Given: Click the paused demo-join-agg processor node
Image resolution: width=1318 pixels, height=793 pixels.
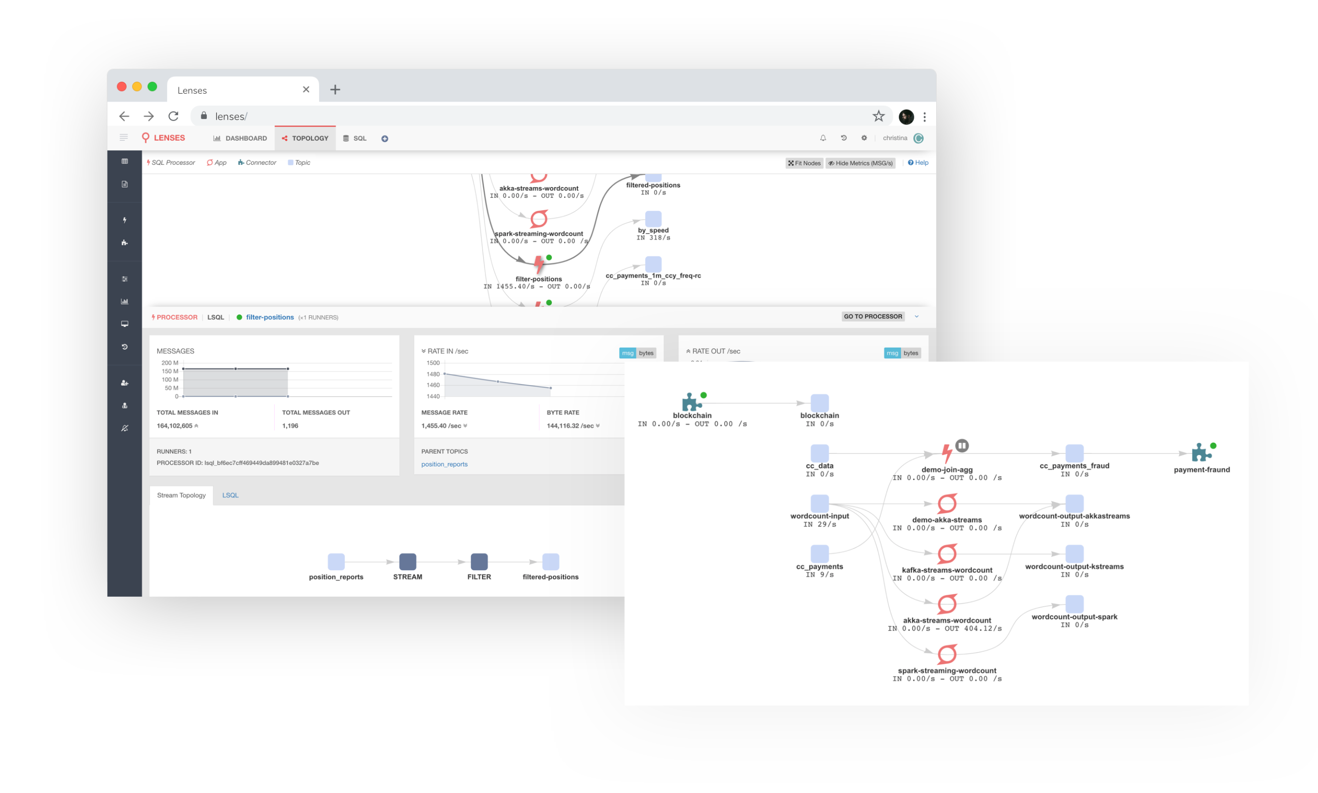Looking at the screenshot, I should tap(947, 453).
